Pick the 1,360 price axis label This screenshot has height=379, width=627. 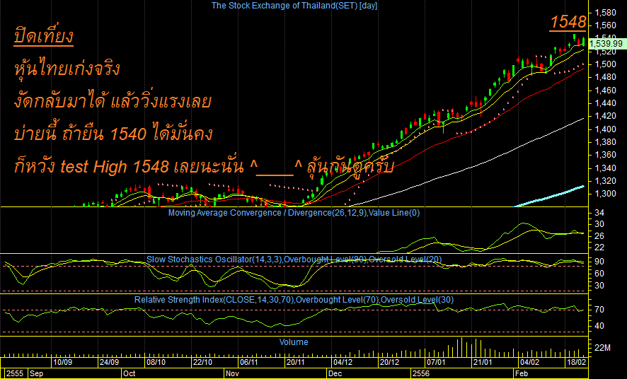coord(606,155)
